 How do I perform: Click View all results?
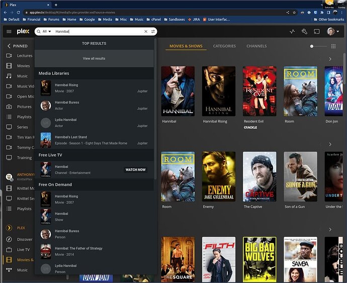[x=94, y=58]
